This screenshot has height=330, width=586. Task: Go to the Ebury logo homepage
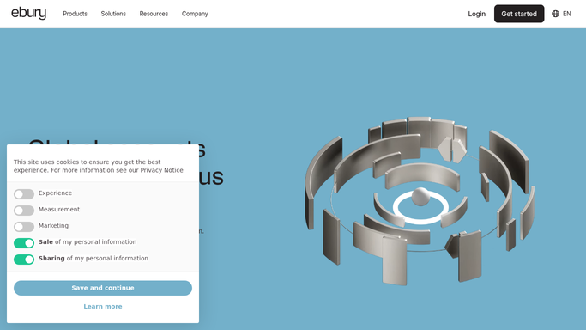(x=29, y=14)
